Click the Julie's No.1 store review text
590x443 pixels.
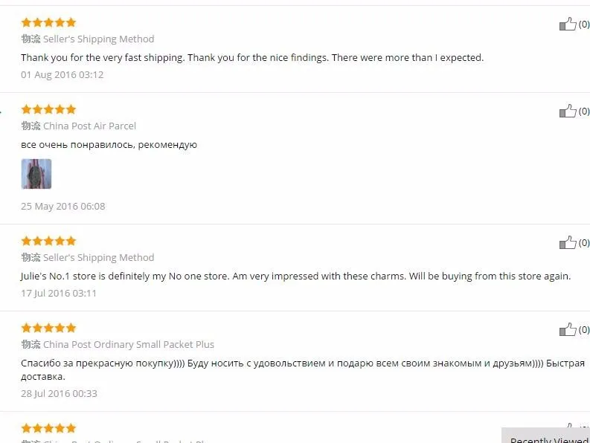click(x=296, y=276)
